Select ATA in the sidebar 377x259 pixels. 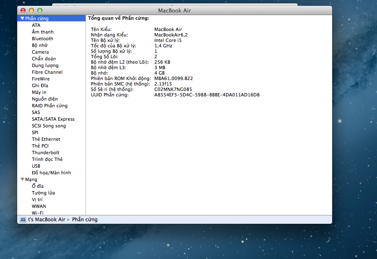click(x=36, y=25)
